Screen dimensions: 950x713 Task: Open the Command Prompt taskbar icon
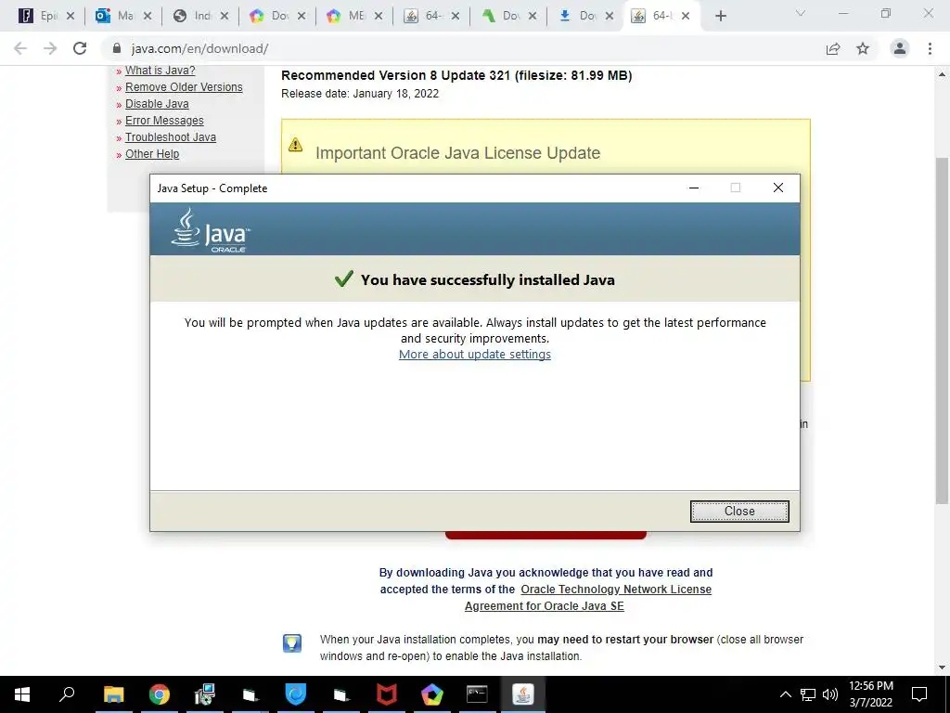477,694
